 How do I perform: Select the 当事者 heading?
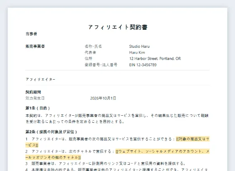coord(31,34)
